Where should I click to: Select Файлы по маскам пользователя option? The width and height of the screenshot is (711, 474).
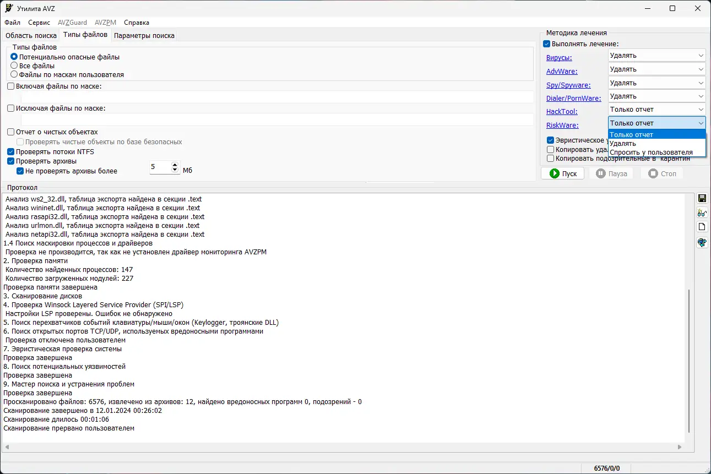[x=14, y=74]
